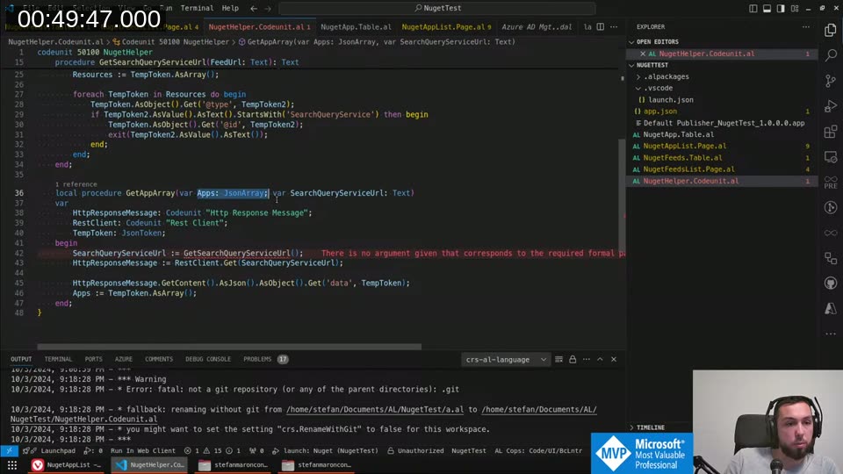This screenshot has height=474, width=843.
Task: Open the Help menu
Action: click(230, 8)
